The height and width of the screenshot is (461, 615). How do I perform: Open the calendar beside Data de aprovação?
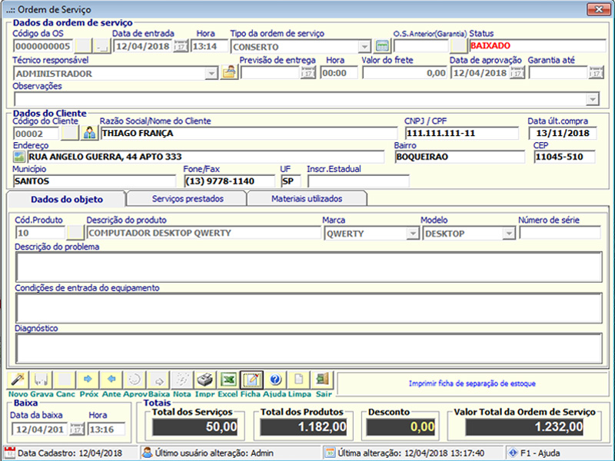tap(517, 73)
